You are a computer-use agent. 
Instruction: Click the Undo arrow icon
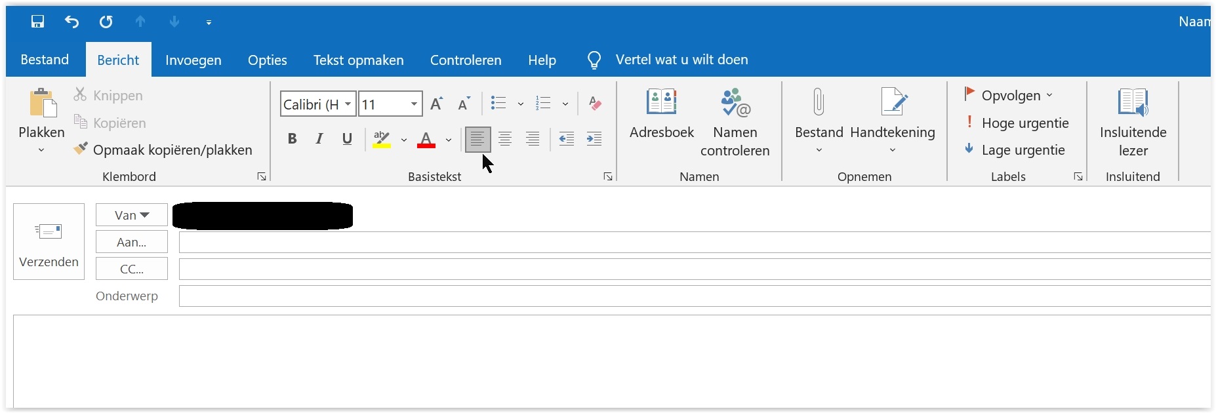(71, 22)
